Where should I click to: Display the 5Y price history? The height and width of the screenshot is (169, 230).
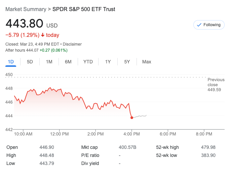(127, 62)
